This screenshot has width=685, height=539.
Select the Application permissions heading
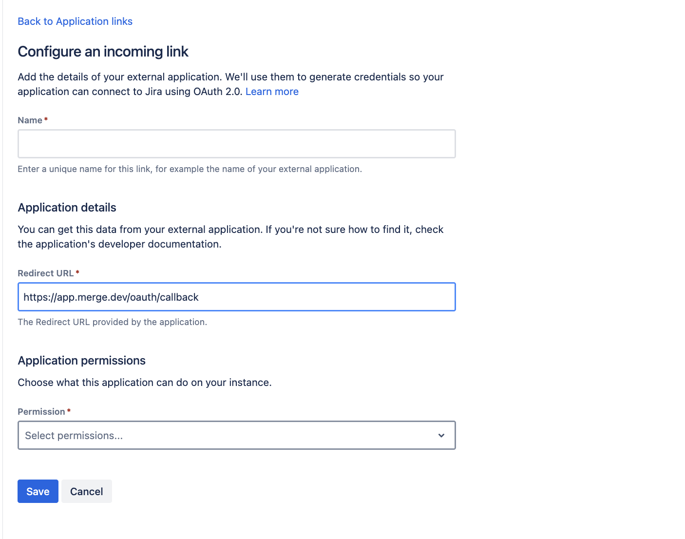coord(82,361)
